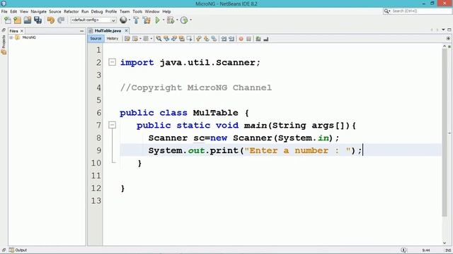Close the Files panel tab
This screenshot has height=254, width=453.
pos(22,31)
